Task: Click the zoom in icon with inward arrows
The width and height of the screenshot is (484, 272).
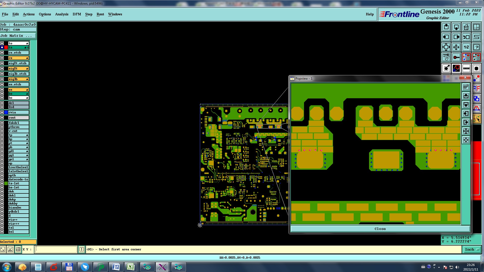Action: click(446, 47)
